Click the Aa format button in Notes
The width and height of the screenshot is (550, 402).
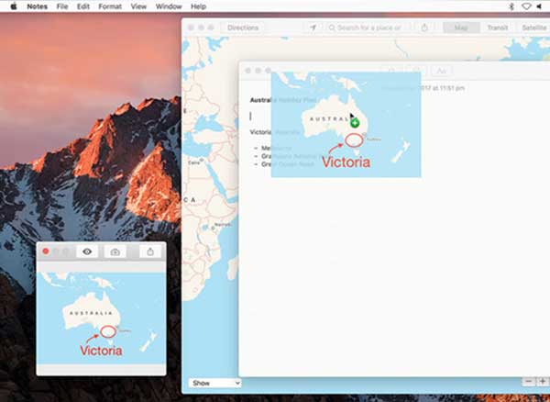click(441, 71)
